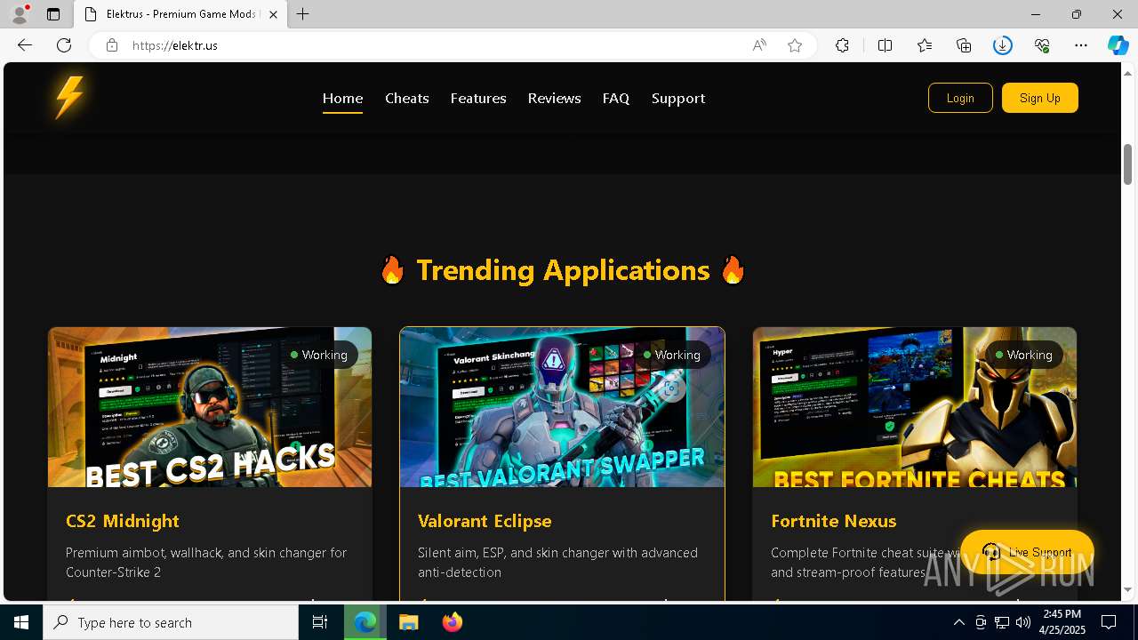
Task: Open the Support navigation item
Action: click(x=678, y=98)
